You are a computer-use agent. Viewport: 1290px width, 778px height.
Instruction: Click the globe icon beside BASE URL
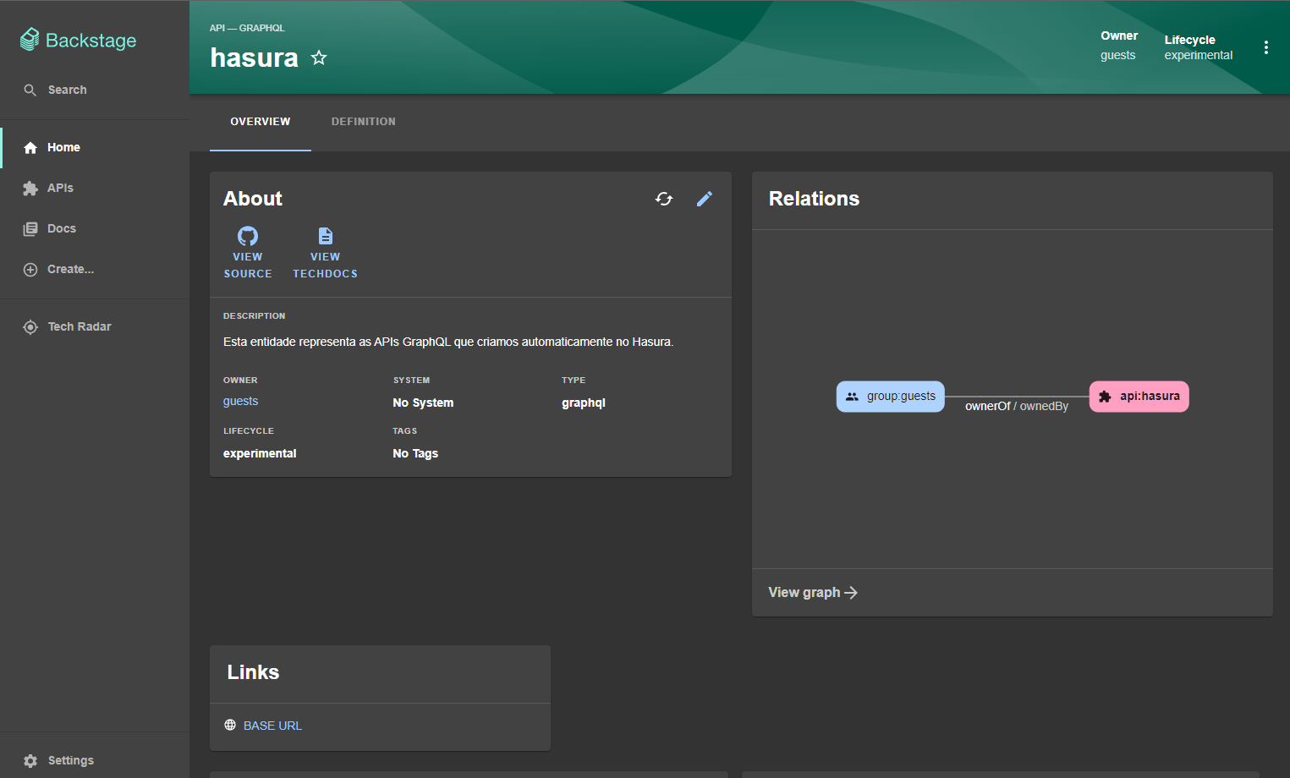click(230, 725)
